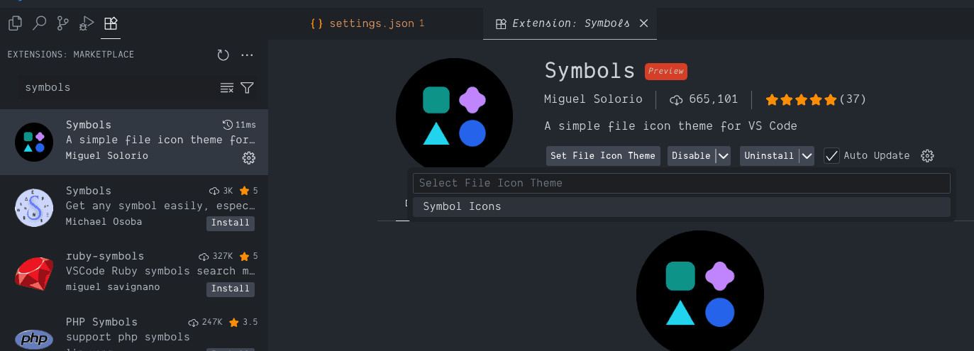Expand the Uninstall dropdown arrow

tap(807, 156)
